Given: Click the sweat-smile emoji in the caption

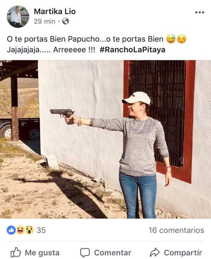Looking at the screenshot, I should pos(171,39).
